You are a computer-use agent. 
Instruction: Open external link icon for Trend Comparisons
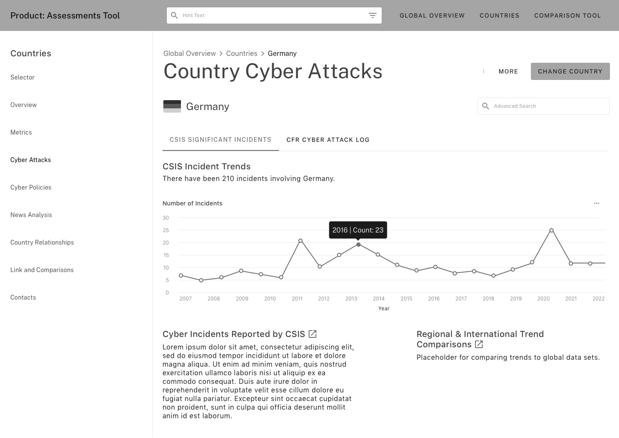[x=479, y=344]
